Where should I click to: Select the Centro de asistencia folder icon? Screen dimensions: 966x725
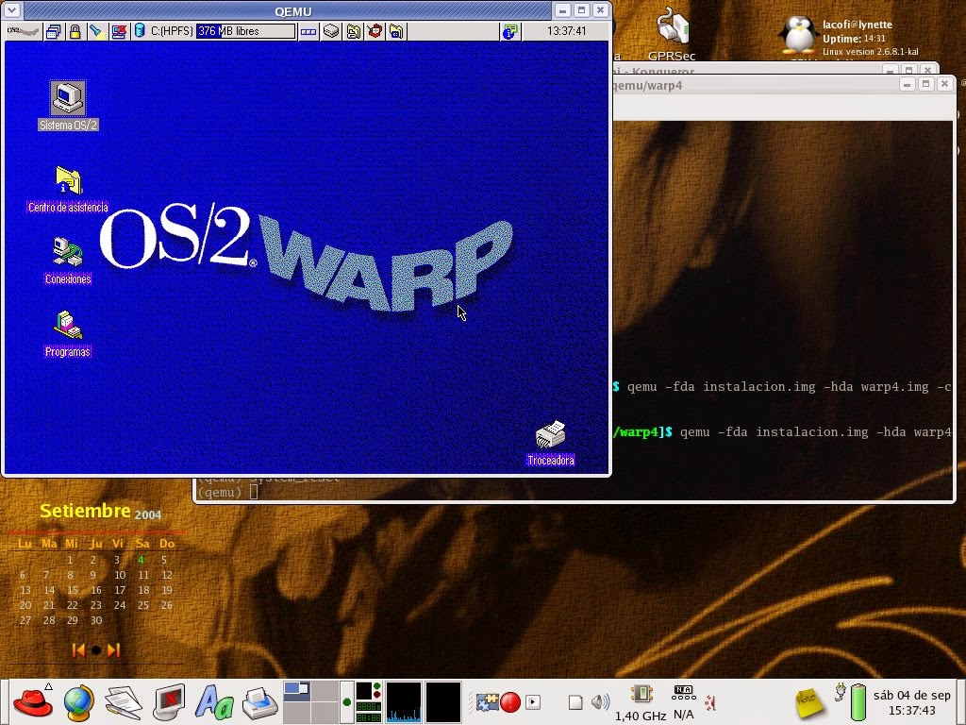point(68,189)
